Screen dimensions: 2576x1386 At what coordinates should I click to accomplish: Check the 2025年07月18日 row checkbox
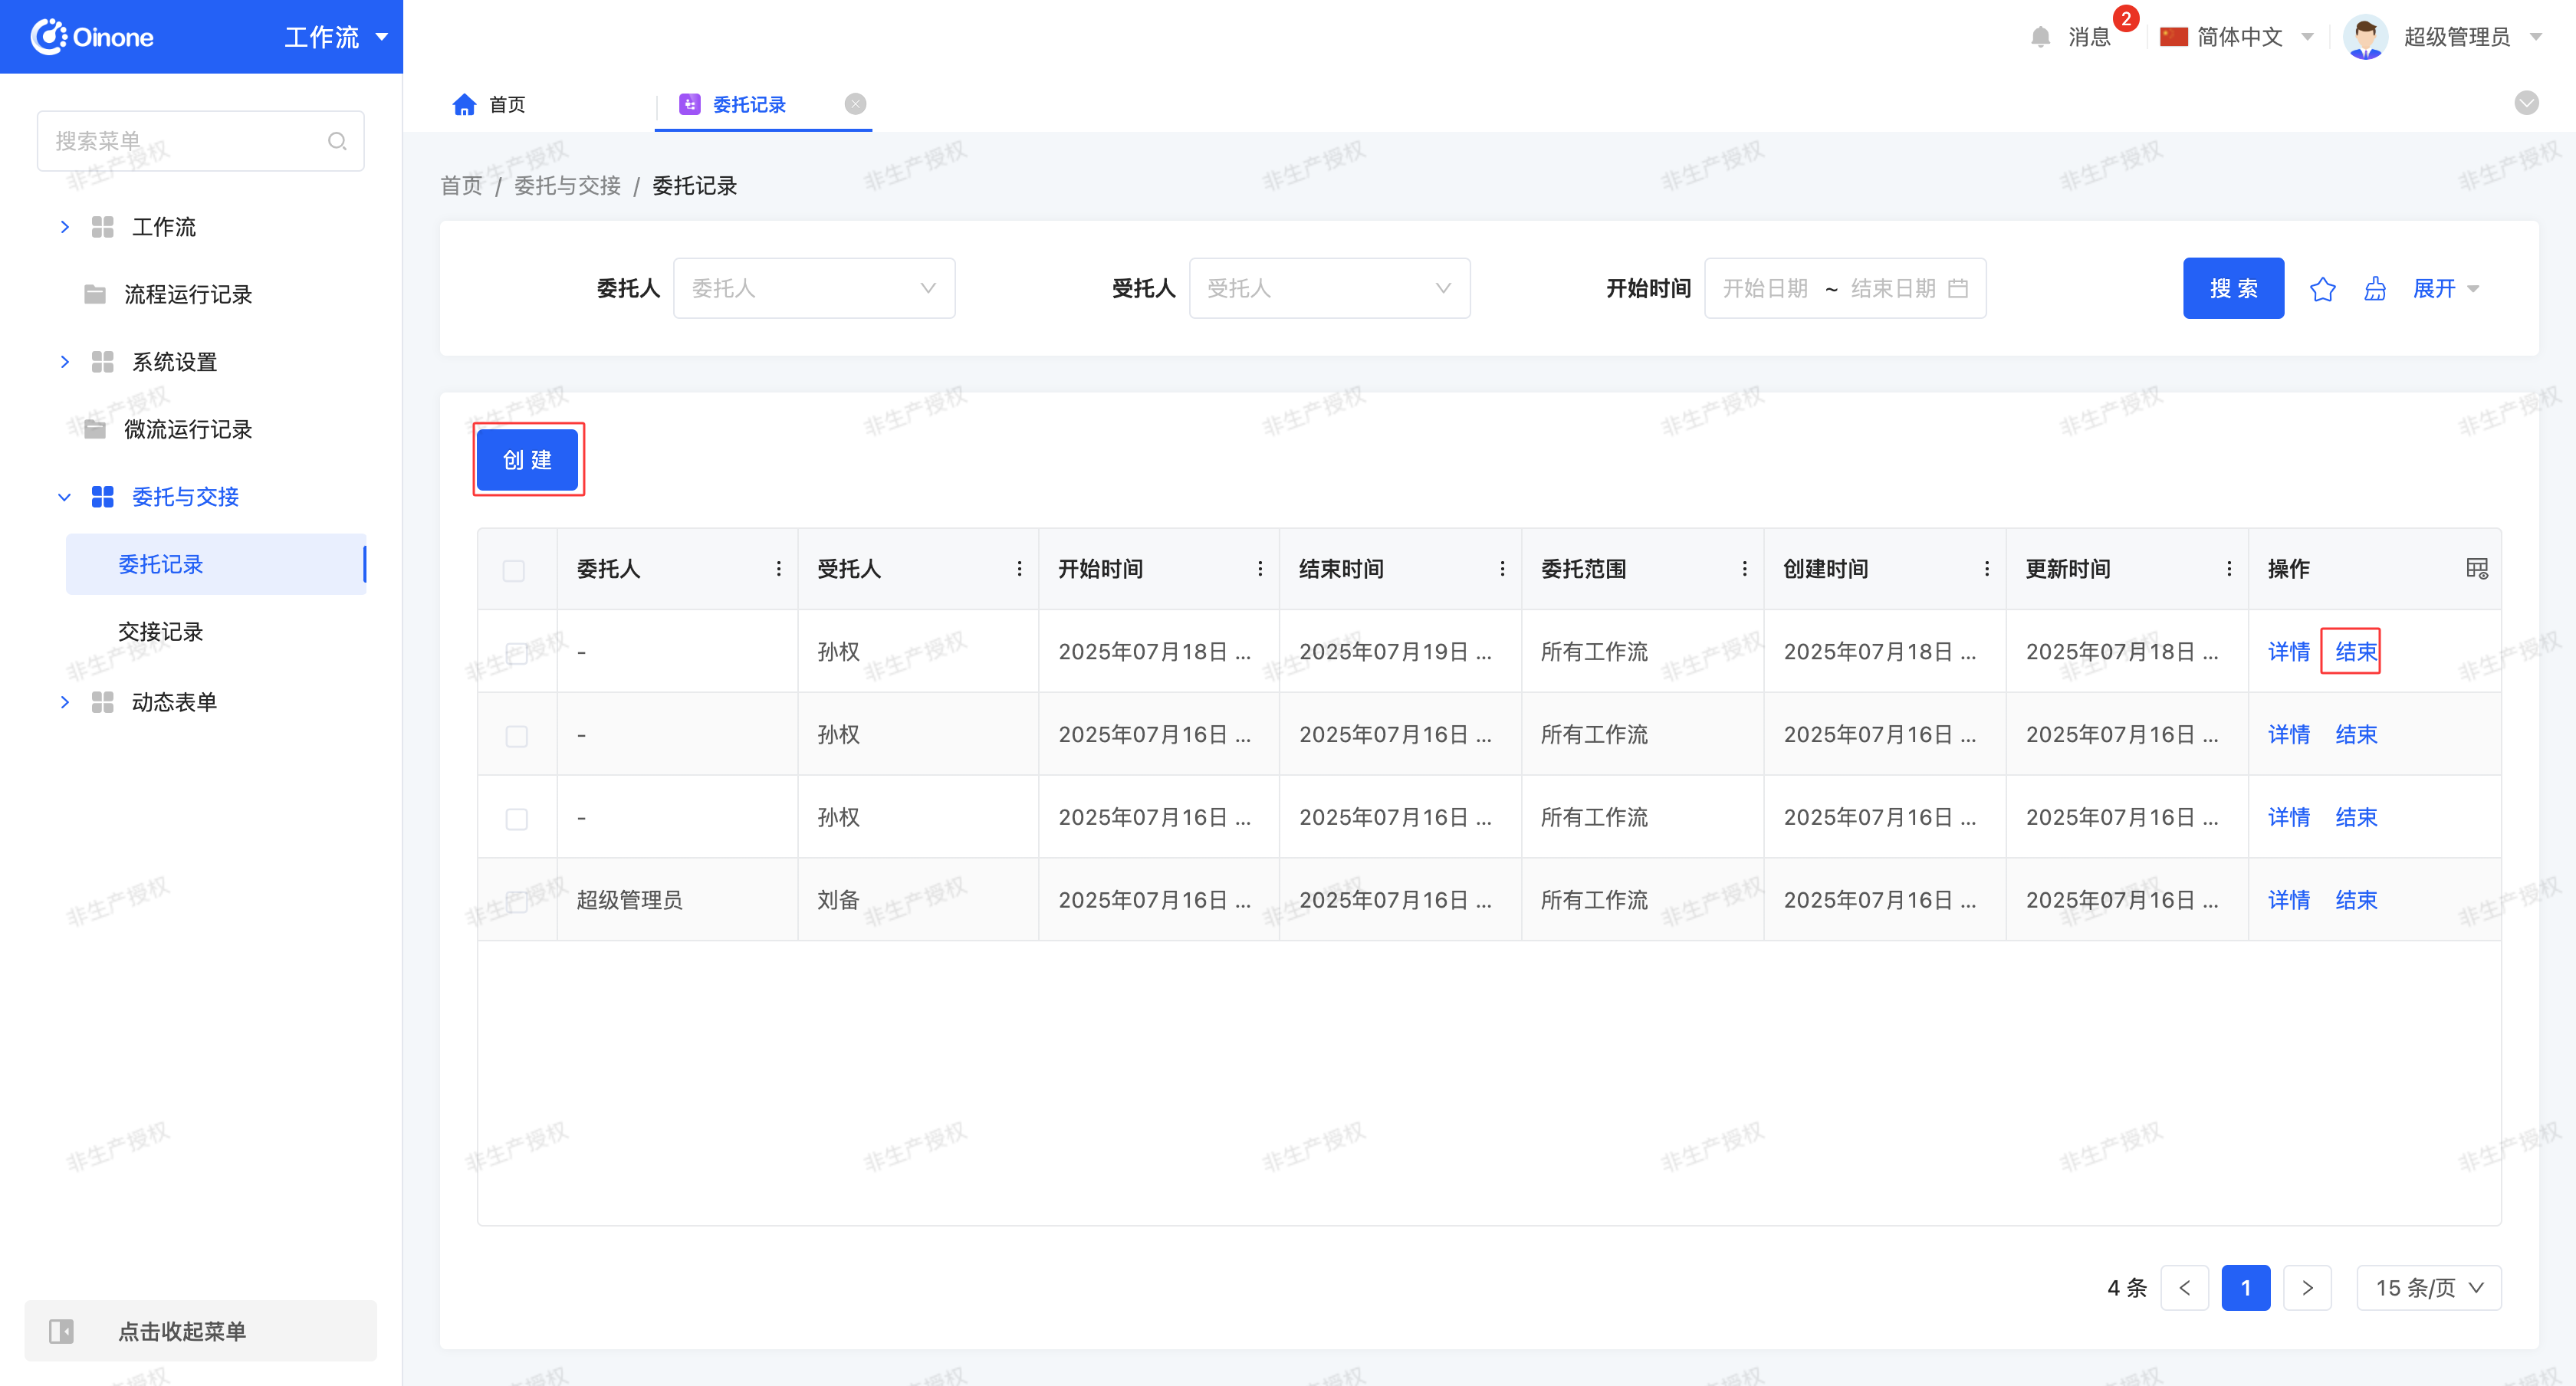pos(516,653)
